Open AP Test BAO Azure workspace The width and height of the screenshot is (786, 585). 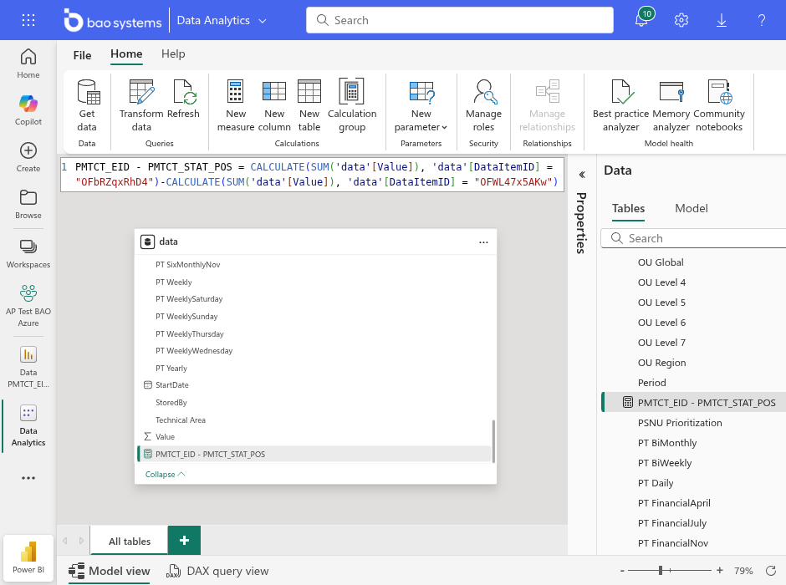tap(28, 306)
